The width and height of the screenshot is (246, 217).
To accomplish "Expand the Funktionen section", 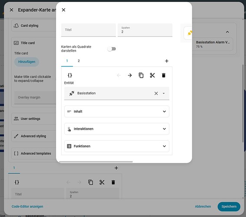I will click(117, 146).
